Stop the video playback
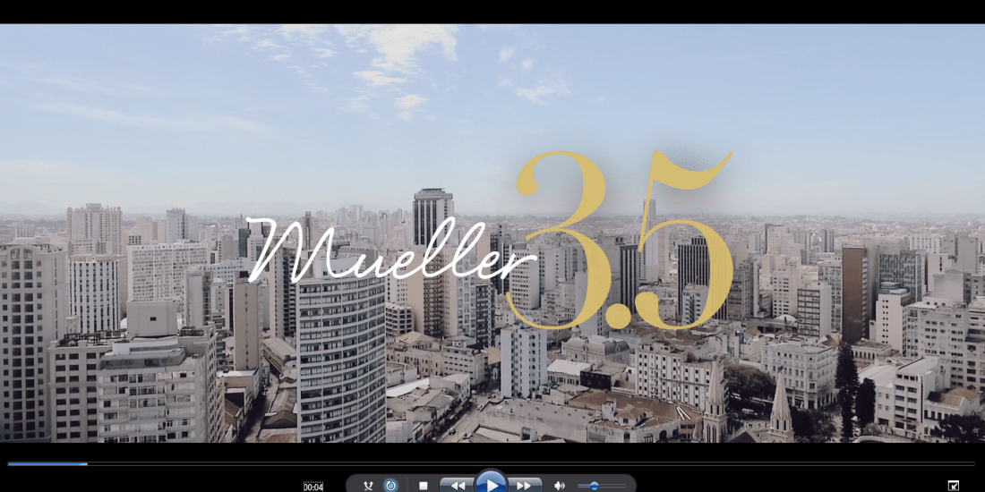This screenshot has height=492, width=985. (424, 486)
